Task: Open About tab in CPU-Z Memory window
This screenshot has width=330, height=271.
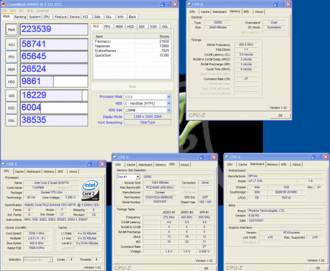Action: [259, 12]
